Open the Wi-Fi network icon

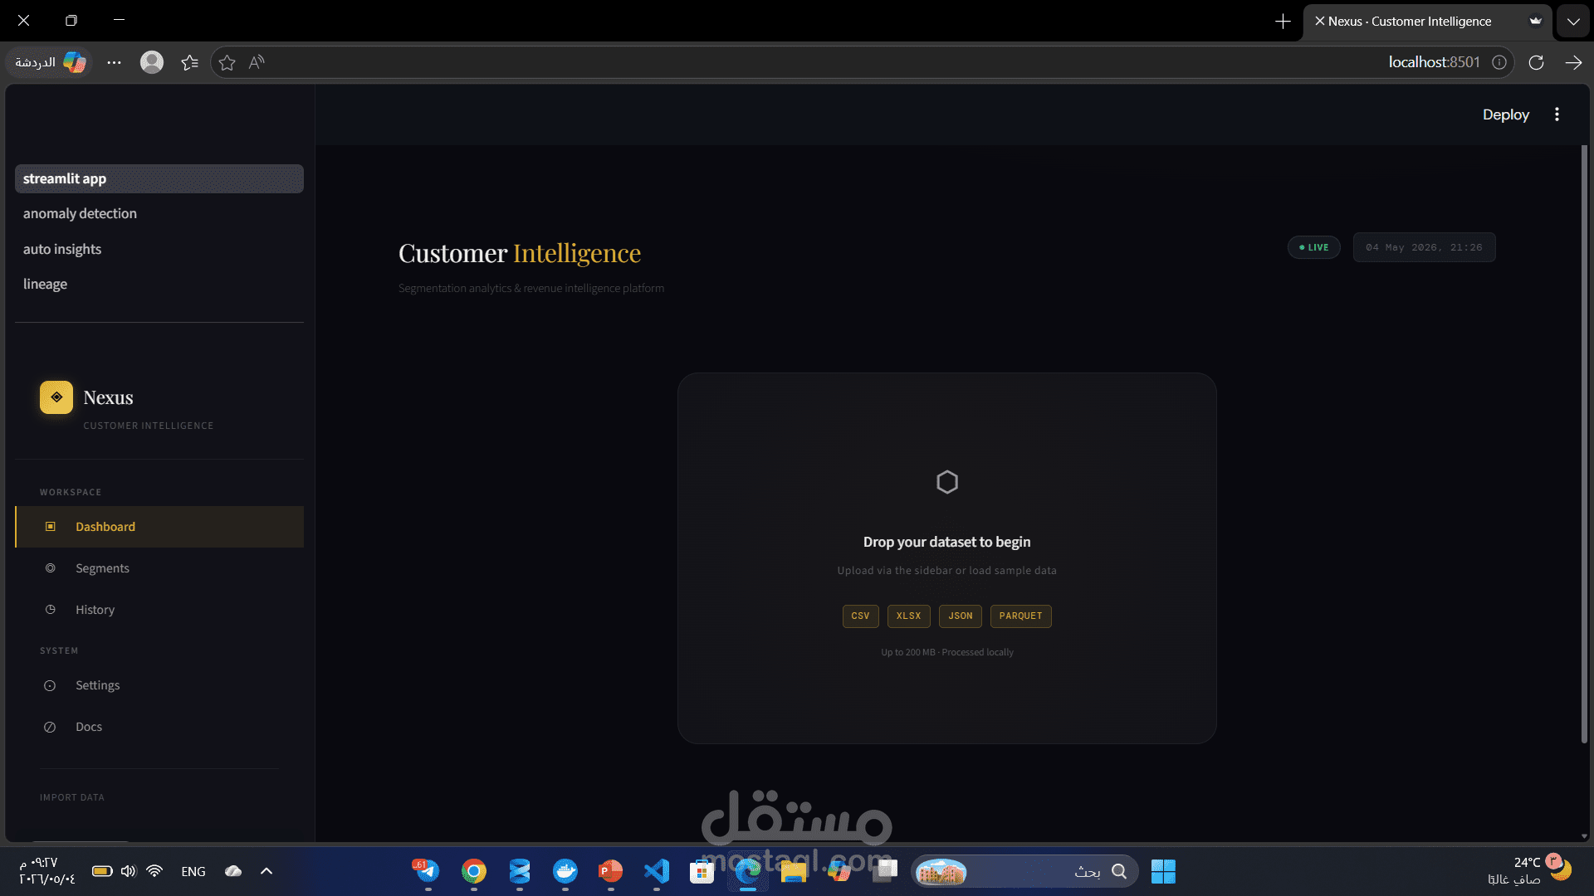click(154, 871)
